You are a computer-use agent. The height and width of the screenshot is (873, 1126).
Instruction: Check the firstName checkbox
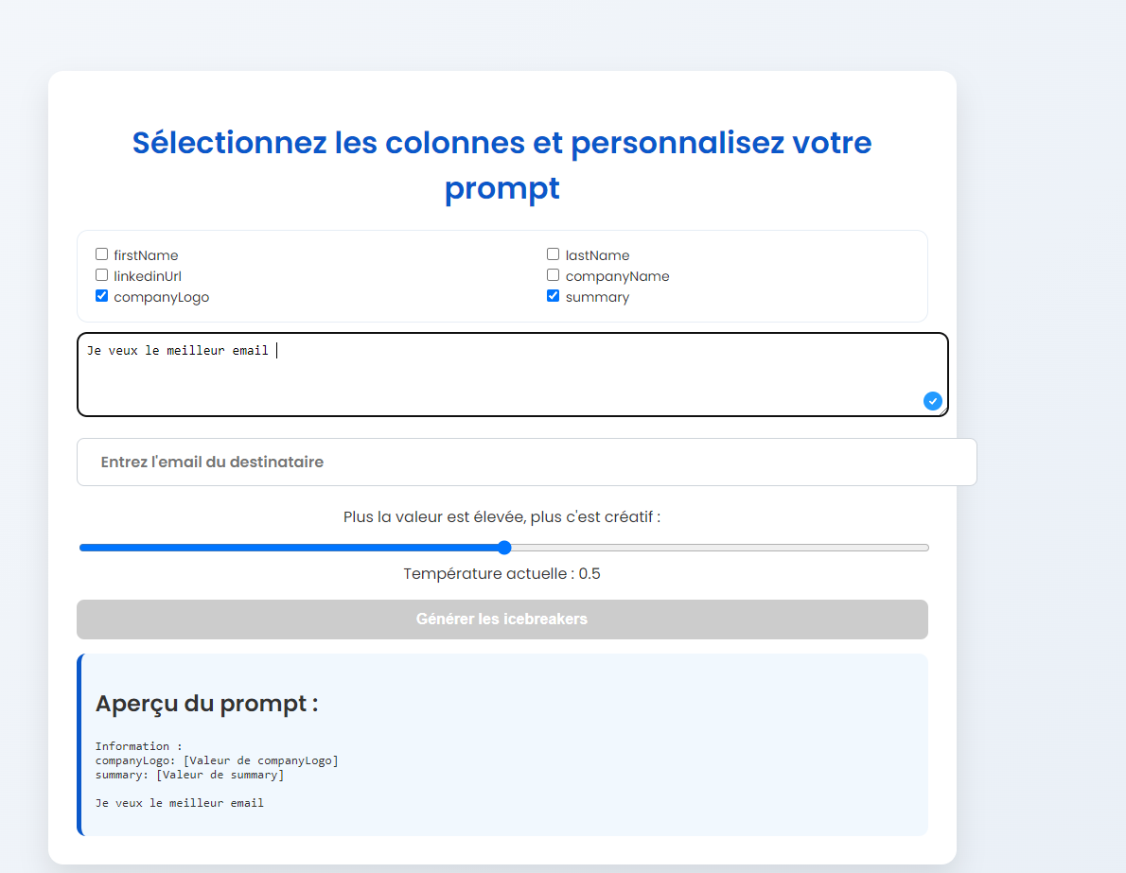click(102, 254)
